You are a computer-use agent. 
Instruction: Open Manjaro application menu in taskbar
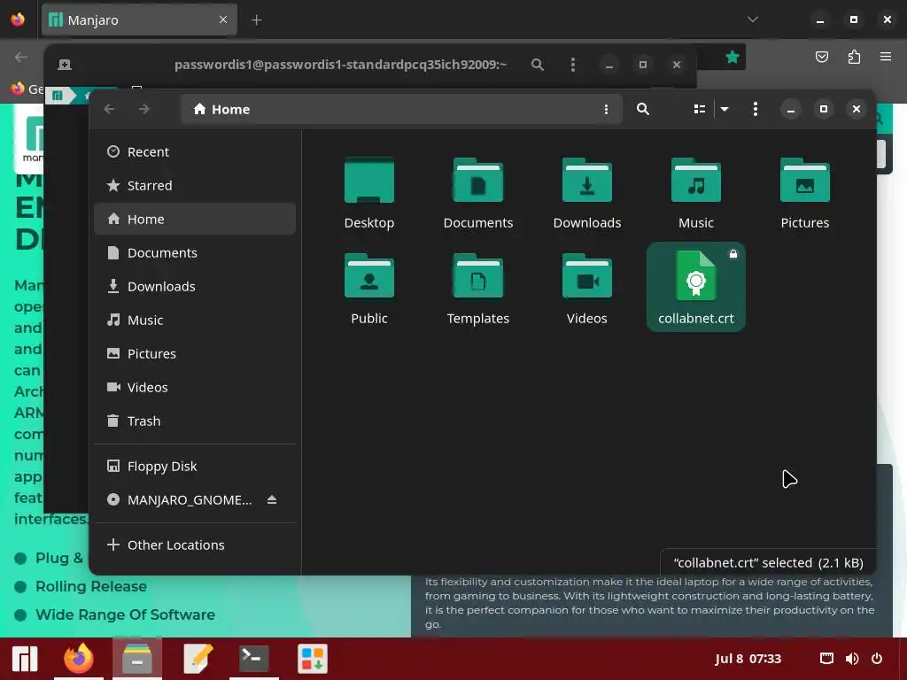pos(25,659)
